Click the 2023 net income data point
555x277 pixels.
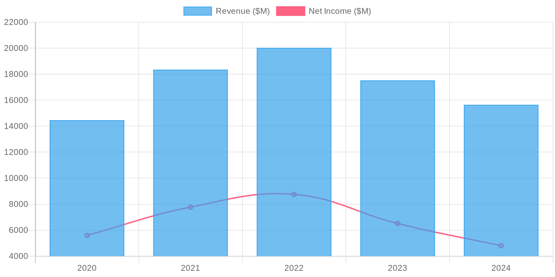[398, 224]
